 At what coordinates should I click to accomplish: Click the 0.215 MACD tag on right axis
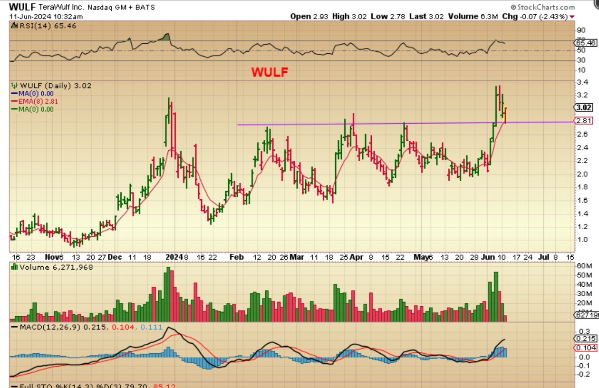click(585, 338)
